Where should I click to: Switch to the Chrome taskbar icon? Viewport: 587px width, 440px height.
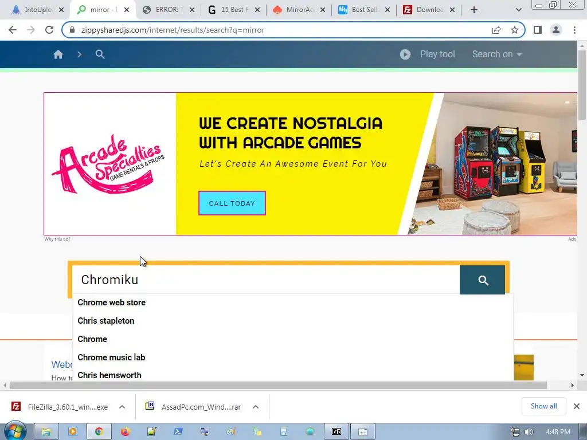(99, 432)
